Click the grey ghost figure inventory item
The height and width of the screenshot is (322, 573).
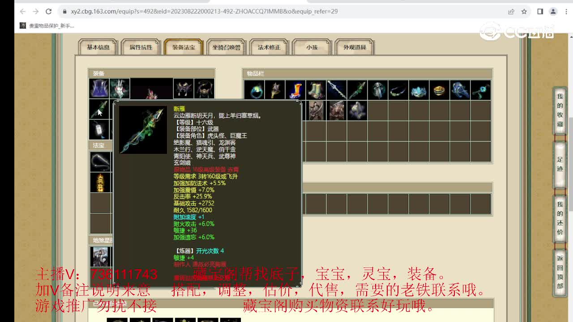[x=357, y=110]
